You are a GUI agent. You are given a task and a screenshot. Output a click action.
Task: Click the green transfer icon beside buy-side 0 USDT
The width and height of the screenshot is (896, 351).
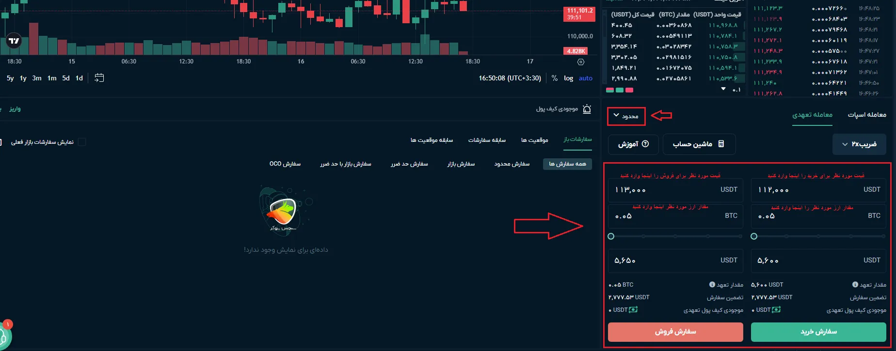776,310
